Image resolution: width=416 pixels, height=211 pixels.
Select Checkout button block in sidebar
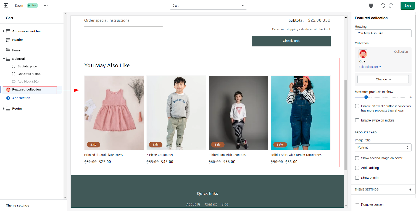click(x=29, y=74)
